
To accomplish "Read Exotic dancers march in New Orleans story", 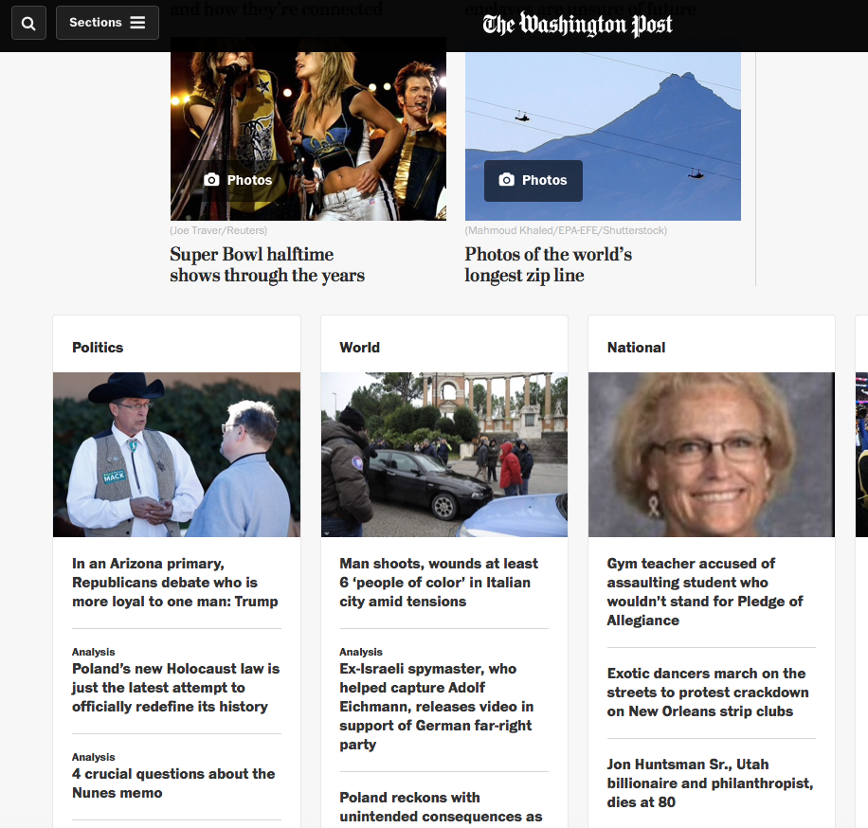I will click(x=708, y=693).
